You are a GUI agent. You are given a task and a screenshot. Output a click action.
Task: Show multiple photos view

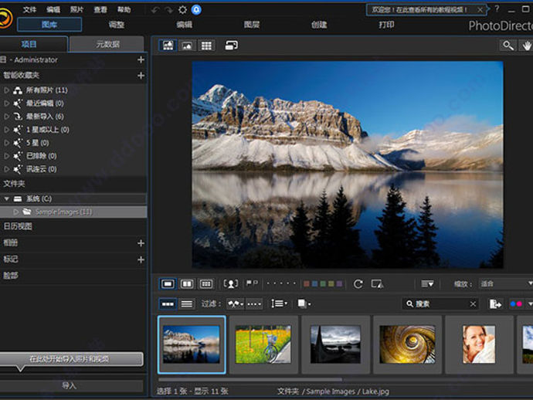click(206, 283)
